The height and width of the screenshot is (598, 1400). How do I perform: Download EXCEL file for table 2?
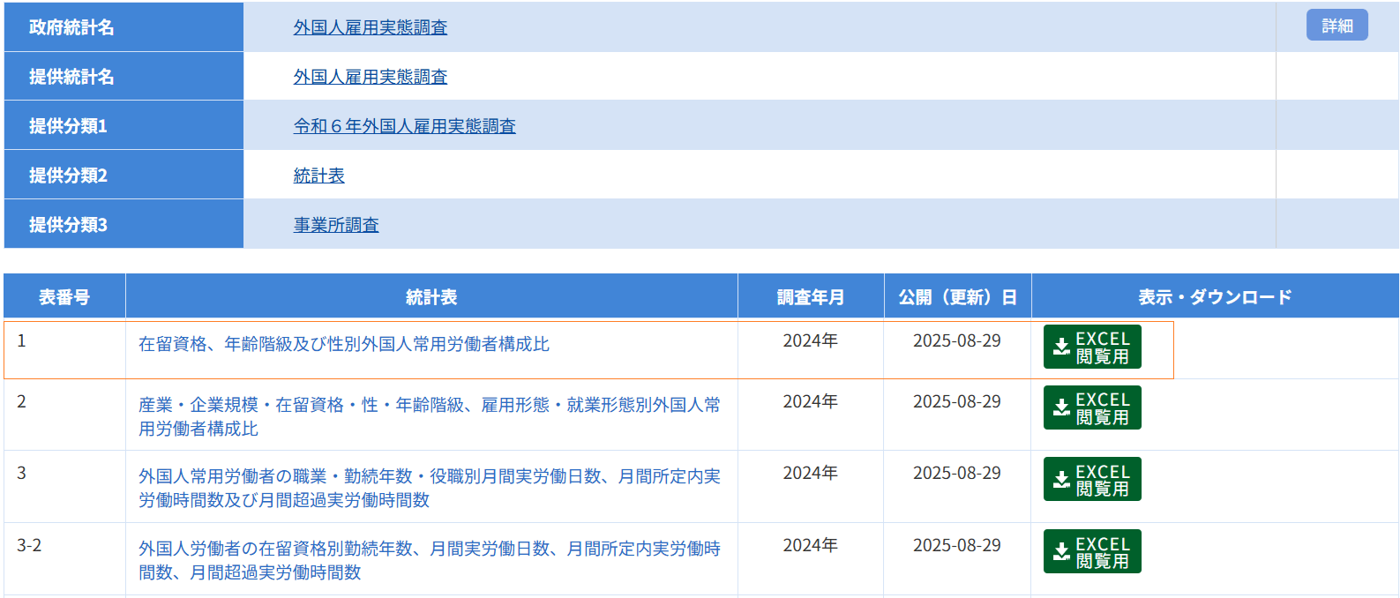[1092, 408]
